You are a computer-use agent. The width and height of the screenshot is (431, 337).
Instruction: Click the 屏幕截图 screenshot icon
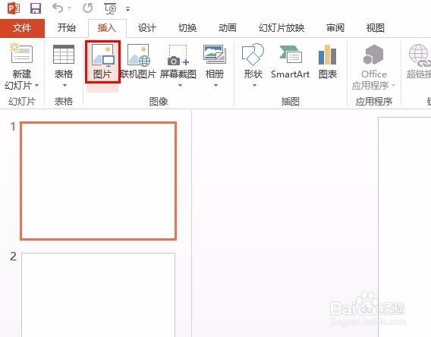pyautogui.click(x=178, y=55)
